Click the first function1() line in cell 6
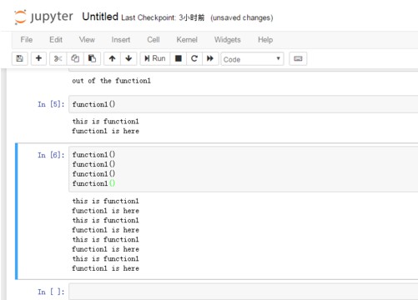The height and width of the screenshot is (300, 418). pyautogui.click(x=93, y=154)
